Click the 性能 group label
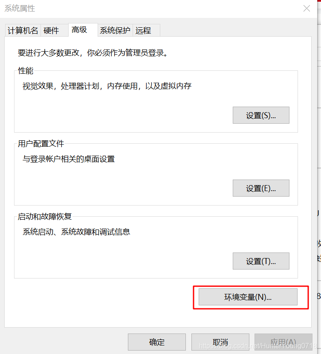The width and height of the screenshot is (321, 354). click(x=26, y=71)
